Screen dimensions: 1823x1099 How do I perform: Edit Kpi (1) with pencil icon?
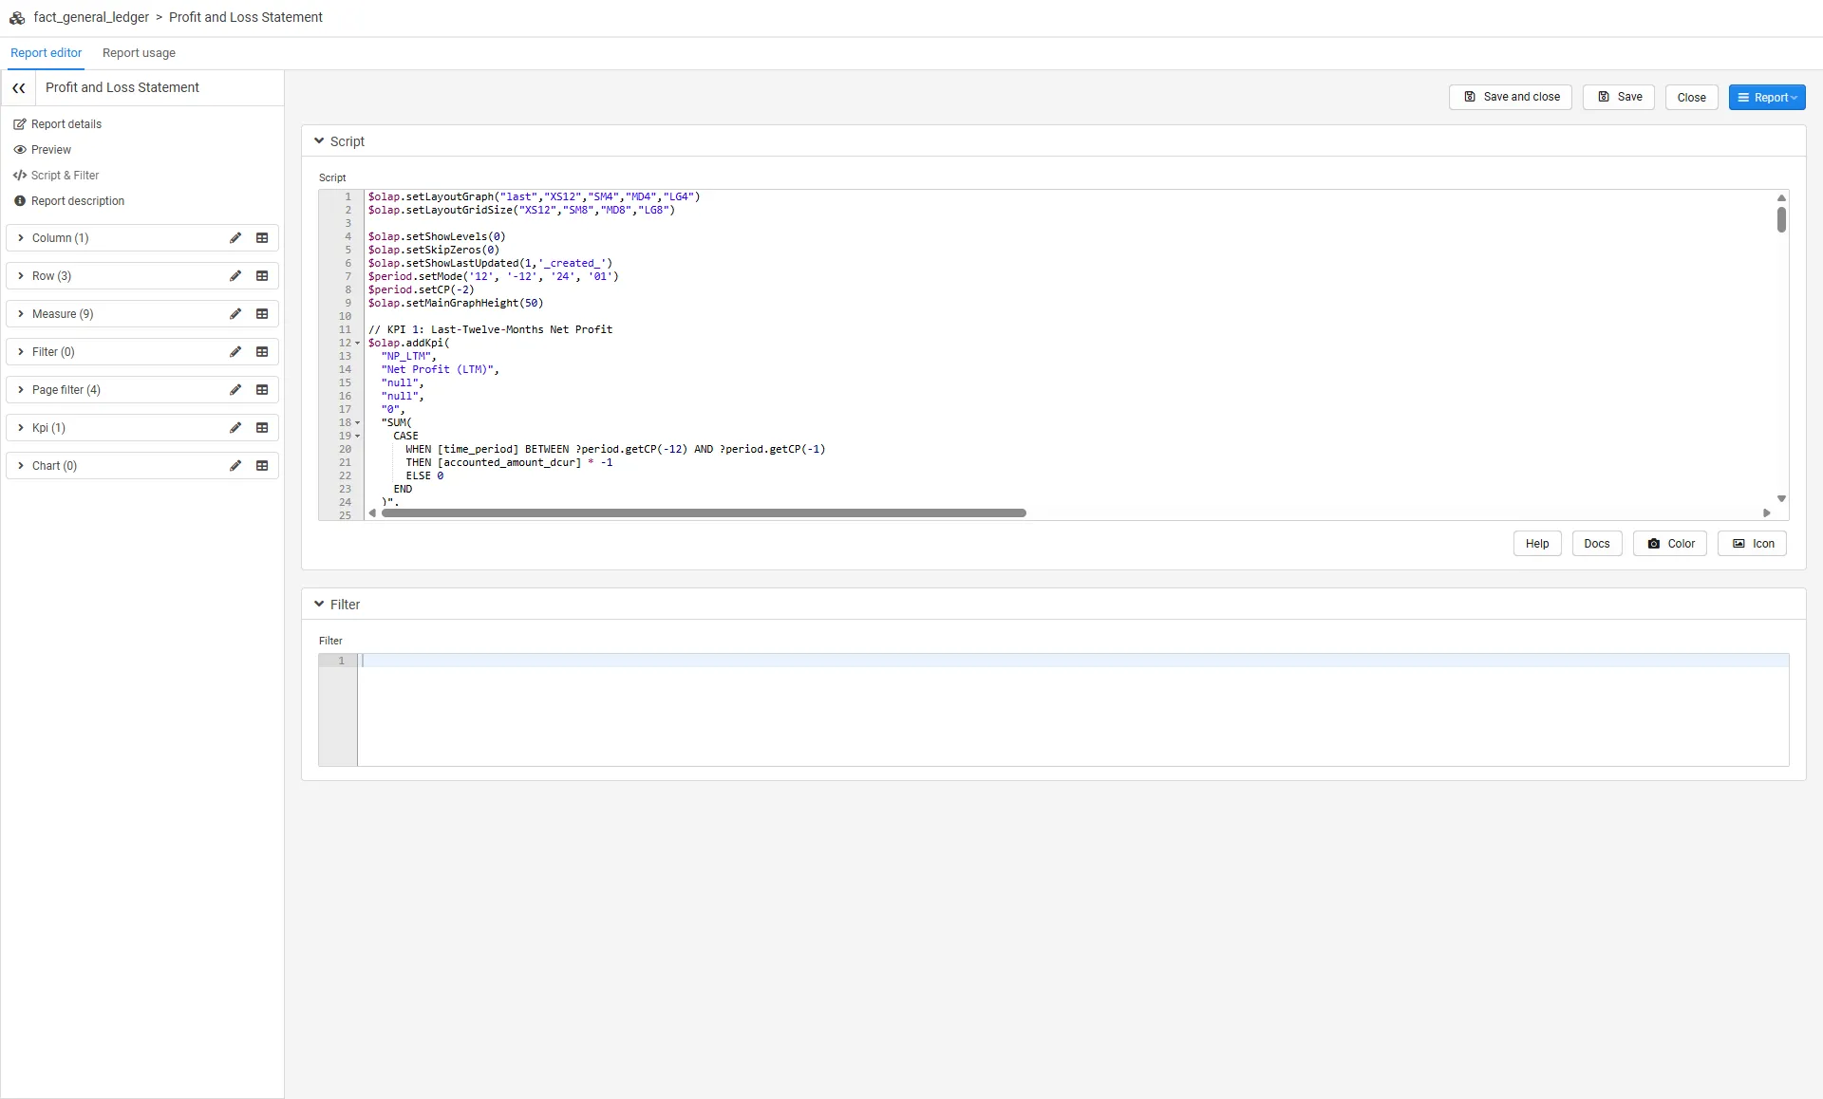pos(235,428)
